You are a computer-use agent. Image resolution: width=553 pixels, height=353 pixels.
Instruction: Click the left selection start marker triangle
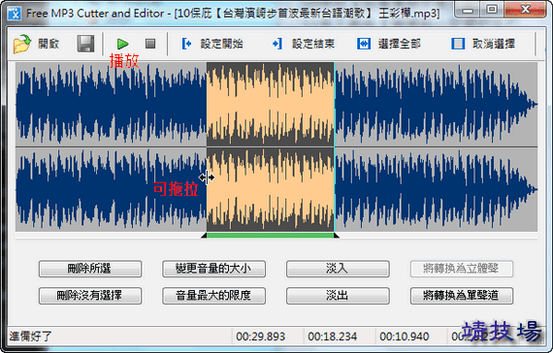[x=204, y=236]
